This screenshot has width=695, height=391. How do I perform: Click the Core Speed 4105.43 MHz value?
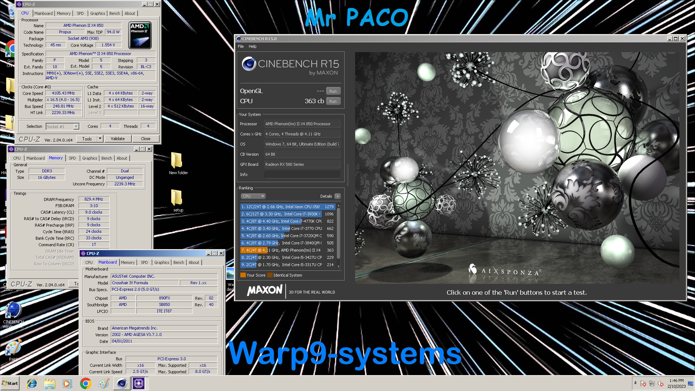click(x=63, y=93)
